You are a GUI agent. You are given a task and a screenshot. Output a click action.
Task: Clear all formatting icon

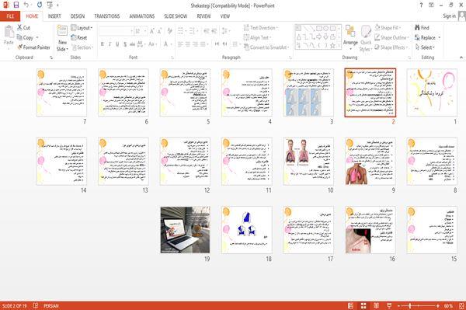click(170, 31)
